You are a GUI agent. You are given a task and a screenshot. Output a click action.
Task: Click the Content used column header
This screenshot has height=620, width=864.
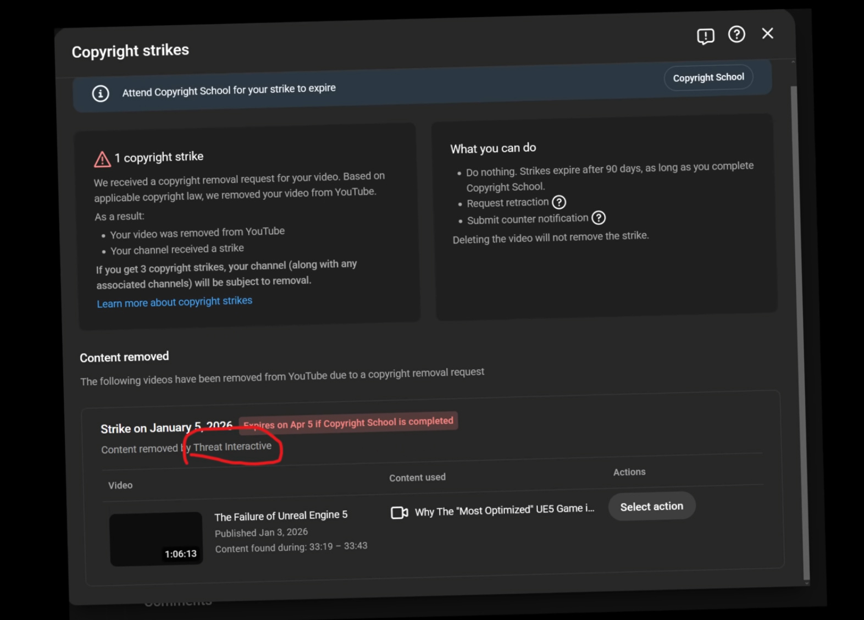pos(418,478)
